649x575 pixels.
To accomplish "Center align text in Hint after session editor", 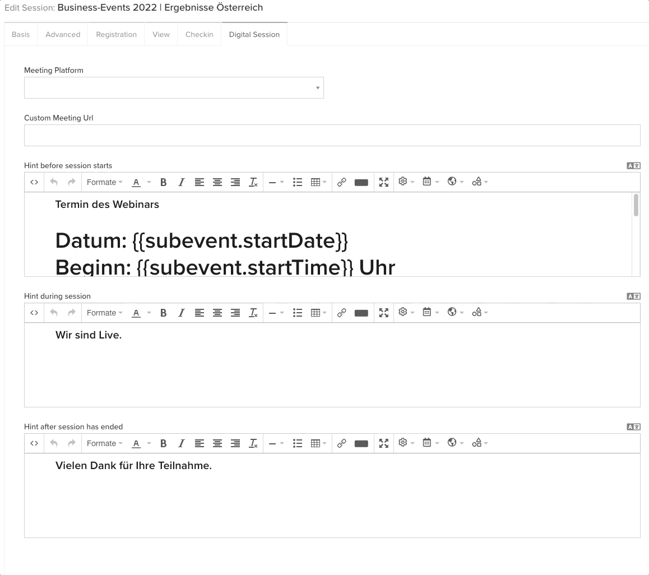I will 217,443.
